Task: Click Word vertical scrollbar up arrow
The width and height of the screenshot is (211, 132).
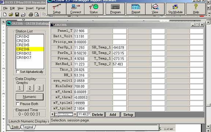Action: click(208, 22)
